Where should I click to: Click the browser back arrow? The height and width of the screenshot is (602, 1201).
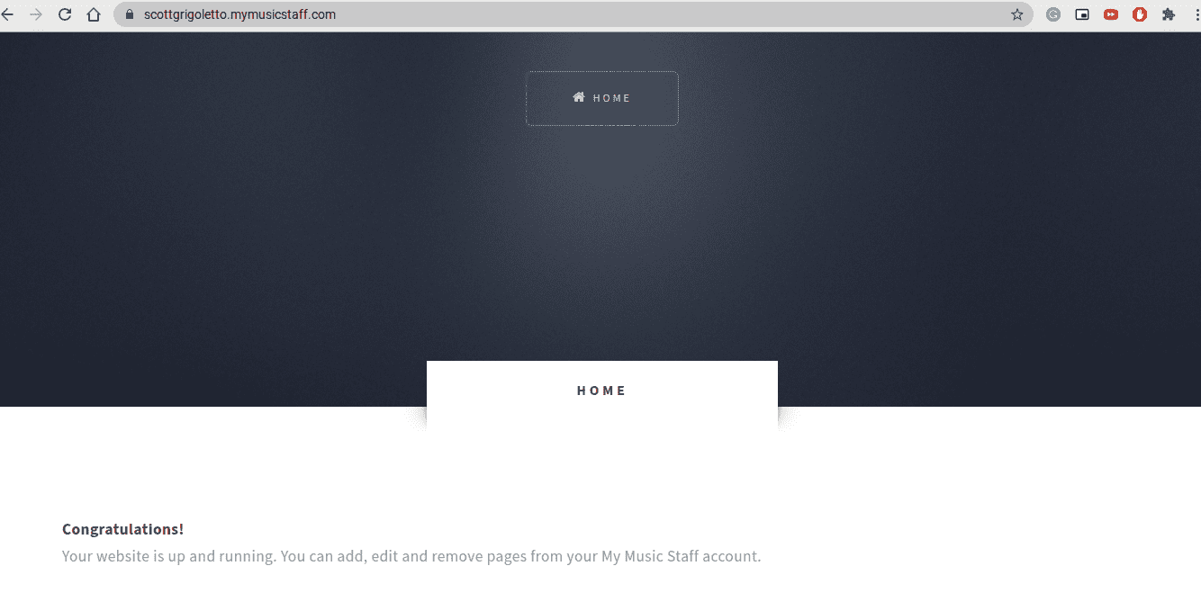(x=8, y=14)
